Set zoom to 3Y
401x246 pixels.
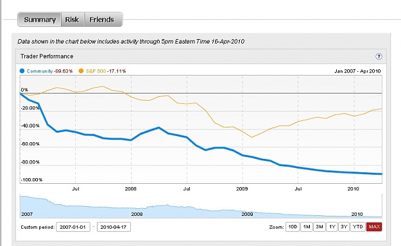(x=344, y=227)
